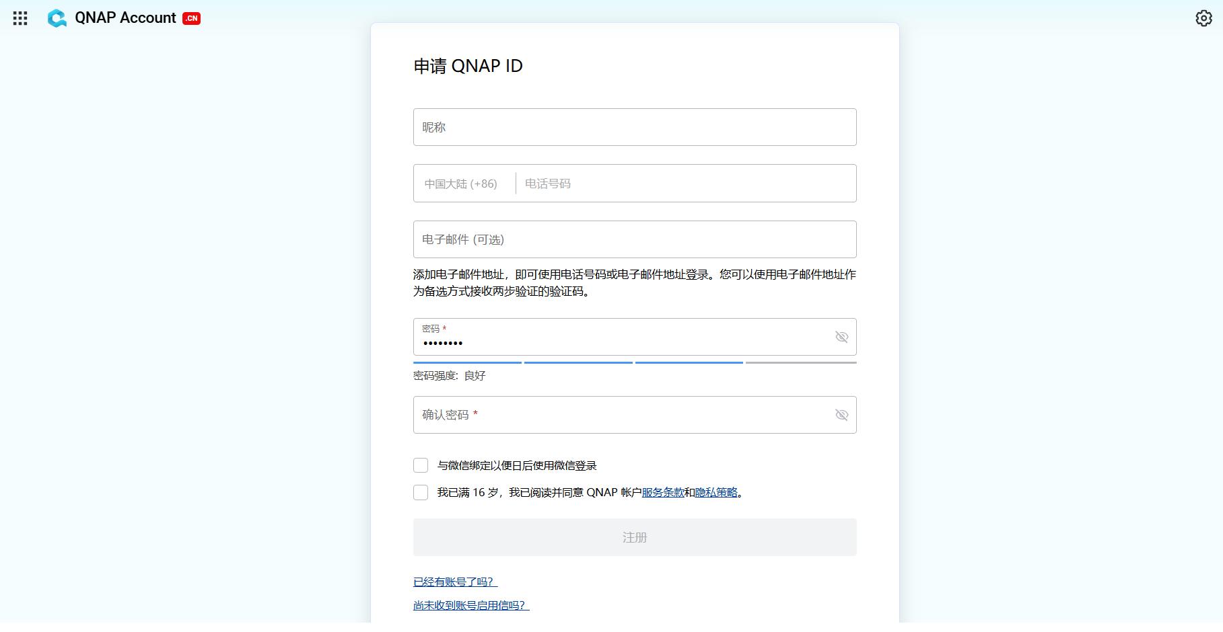Click the 注册 register button

635,537
